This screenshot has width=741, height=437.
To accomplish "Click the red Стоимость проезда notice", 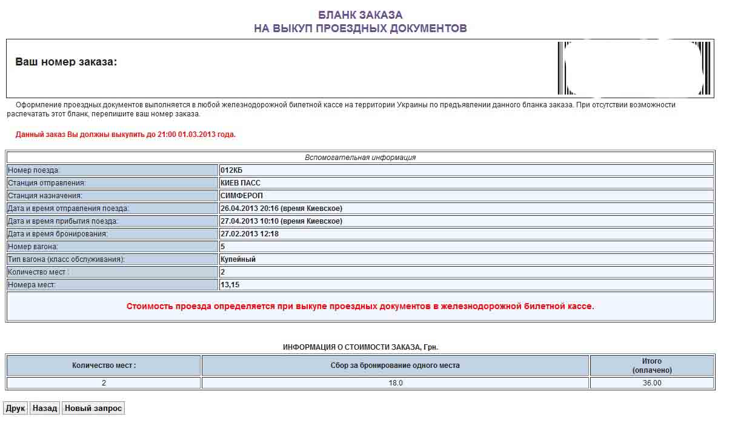I will coord(360,307).
